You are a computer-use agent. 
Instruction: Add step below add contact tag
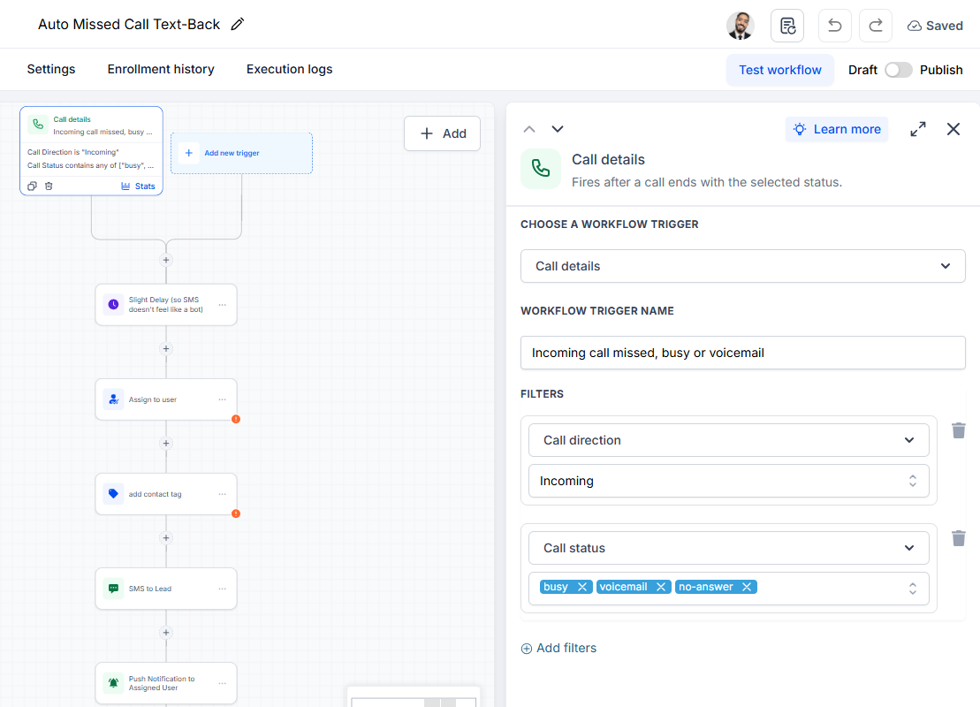(x=165, y=537)
